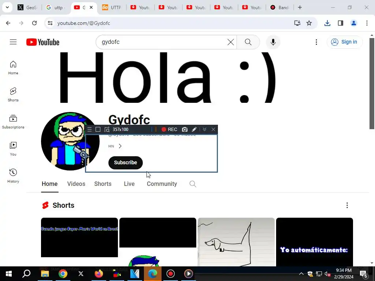Open Bandicam recorder hamburger menu
Viewport: 375px width, 281px height.
coord(89,130)
